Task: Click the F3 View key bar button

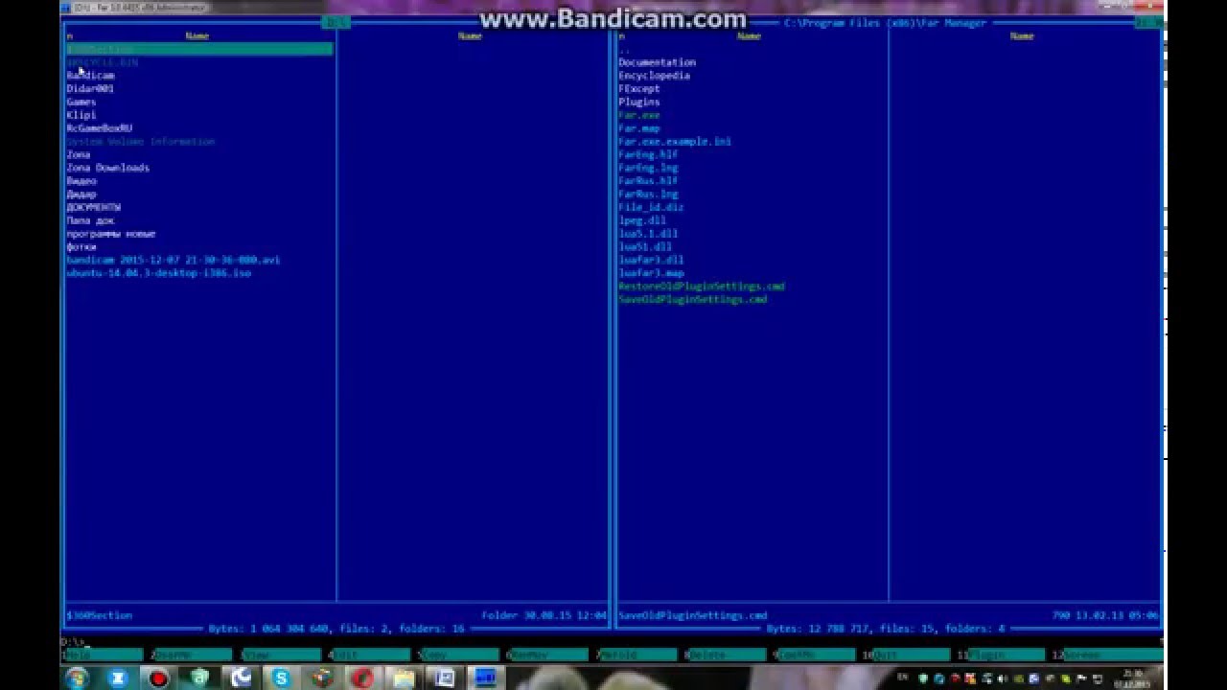Action: point(282,655)
